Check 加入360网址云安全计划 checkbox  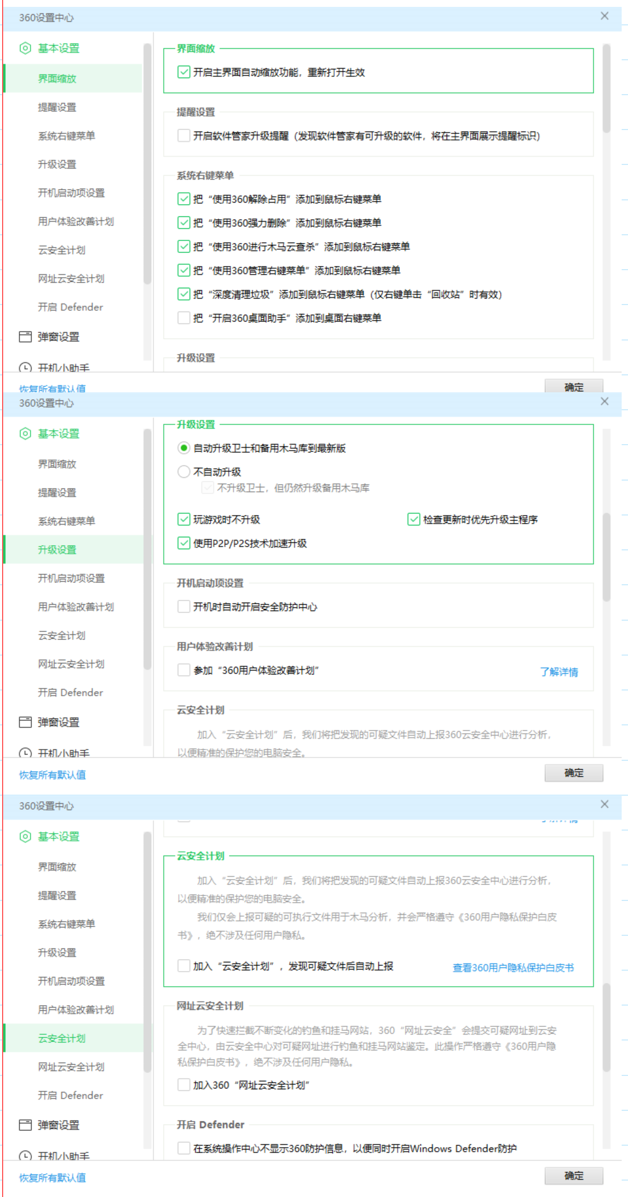pos(184,1085)
